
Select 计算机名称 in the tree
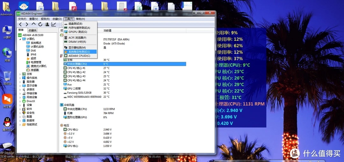37,47
